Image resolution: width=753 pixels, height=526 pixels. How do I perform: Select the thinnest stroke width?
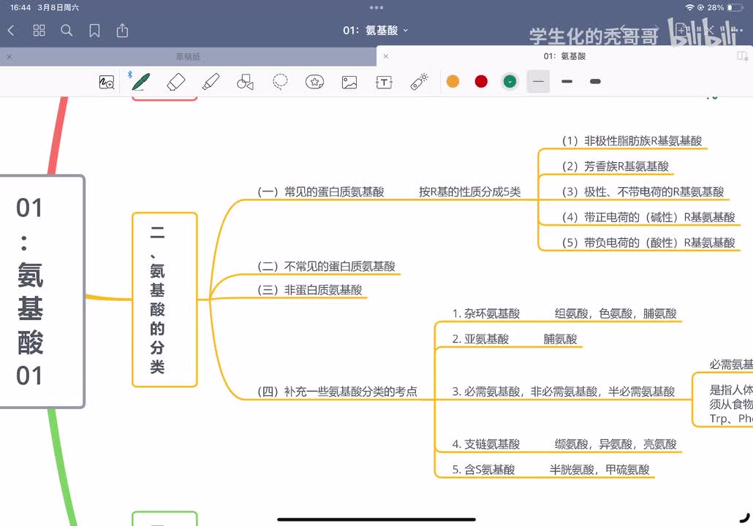pyautogui.click(x=538, y=82)
